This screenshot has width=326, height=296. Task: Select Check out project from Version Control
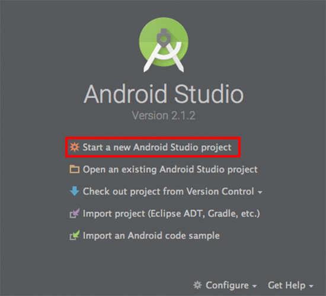[x=168, y=191]
